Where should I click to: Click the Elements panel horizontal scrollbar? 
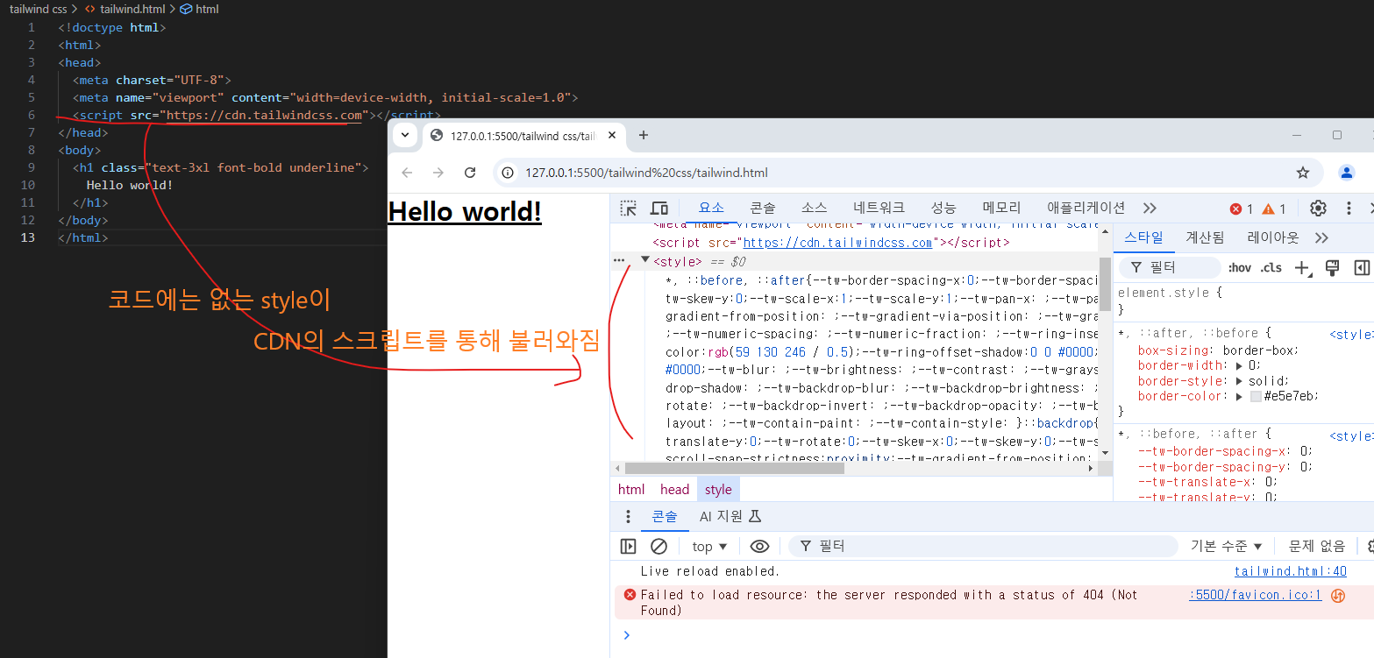click(733, 469)
